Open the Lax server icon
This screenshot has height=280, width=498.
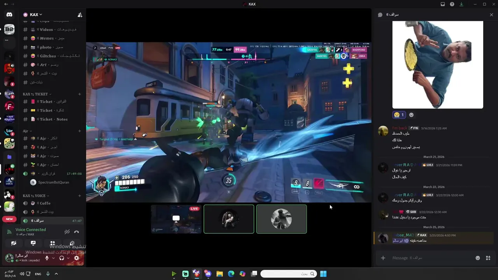coord(9,131)
